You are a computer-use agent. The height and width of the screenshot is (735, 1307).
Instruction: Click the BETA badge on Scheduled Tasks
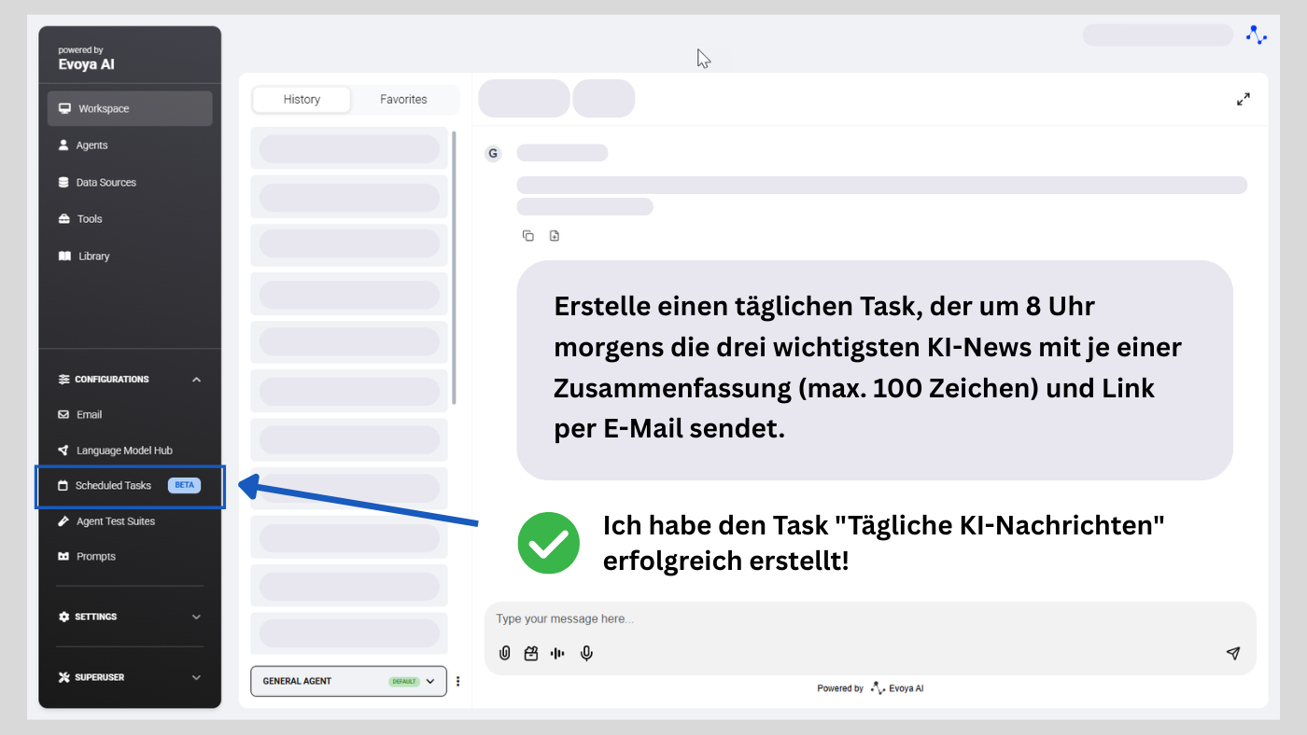point(184,485)
